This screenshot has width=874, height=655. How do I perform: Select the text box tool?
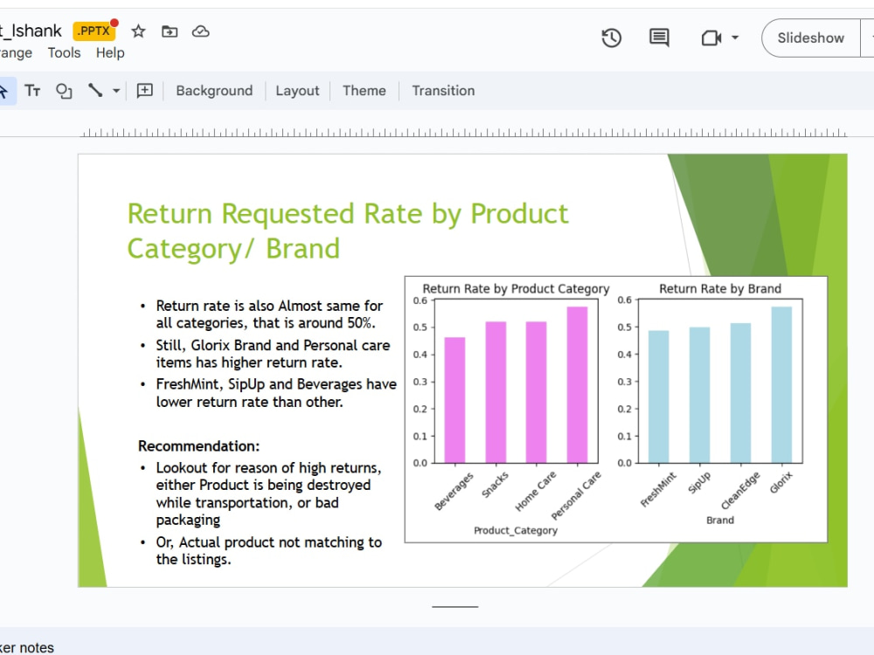click(32, 90)
